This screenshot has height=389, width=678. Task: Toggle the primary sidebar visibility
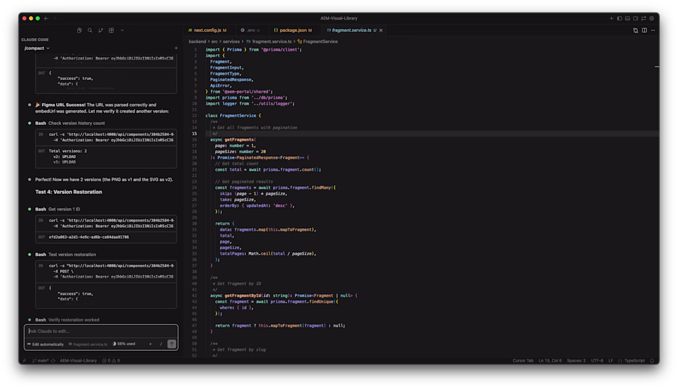[x=619, y=18]
